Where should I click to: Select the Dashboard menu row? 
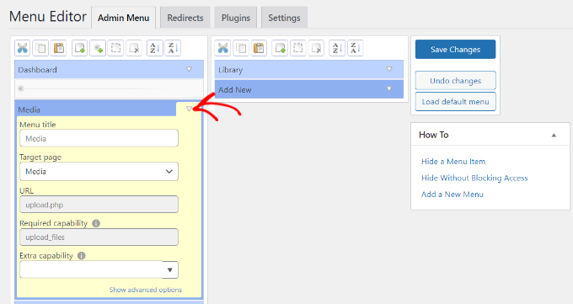pyautogui.click(x=109, y=69)
